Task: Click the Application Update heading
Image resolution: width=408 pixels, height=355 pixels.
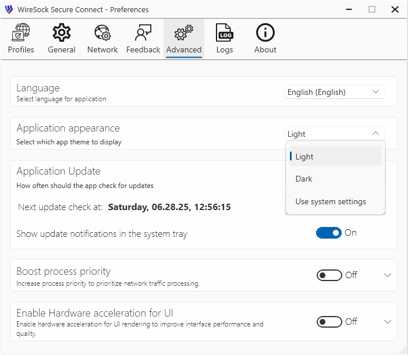Action: click(58, 171)
